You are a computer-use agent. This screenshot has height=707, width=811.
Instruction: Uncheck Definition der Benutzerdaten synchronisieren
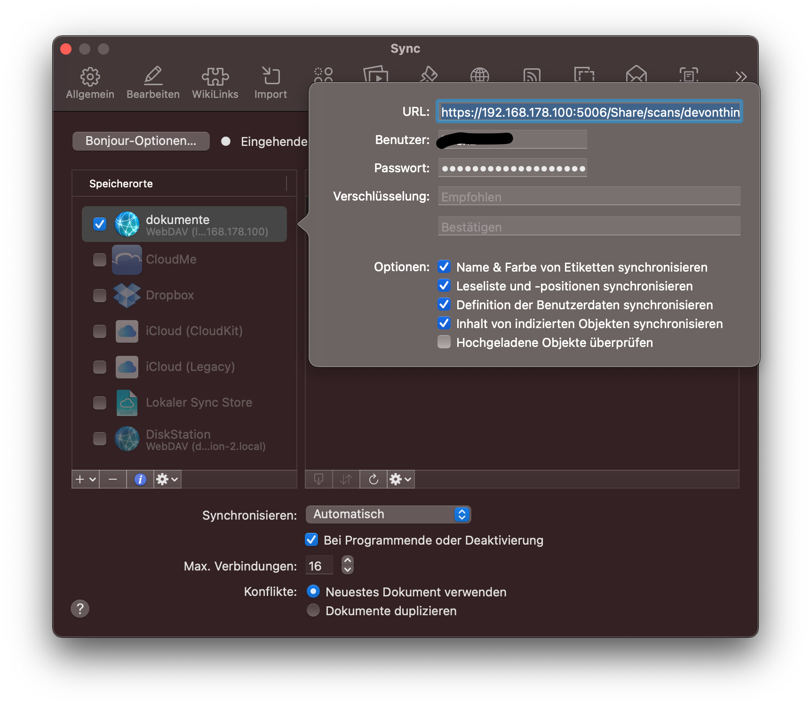pos(444,305)
